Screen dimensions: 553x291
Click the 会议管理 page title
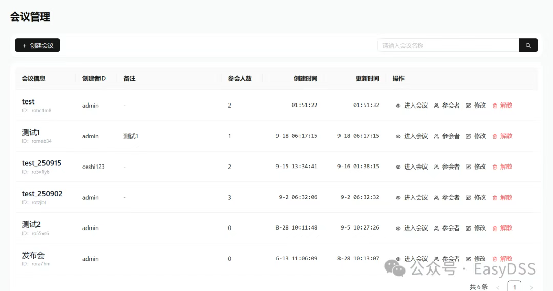(30, 16)
